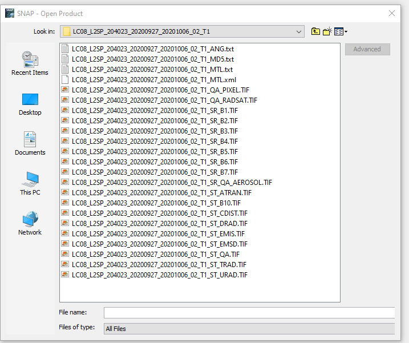
Task: Click the image icon beside ST_TRAD.TIF
Action: coord(65,264)
